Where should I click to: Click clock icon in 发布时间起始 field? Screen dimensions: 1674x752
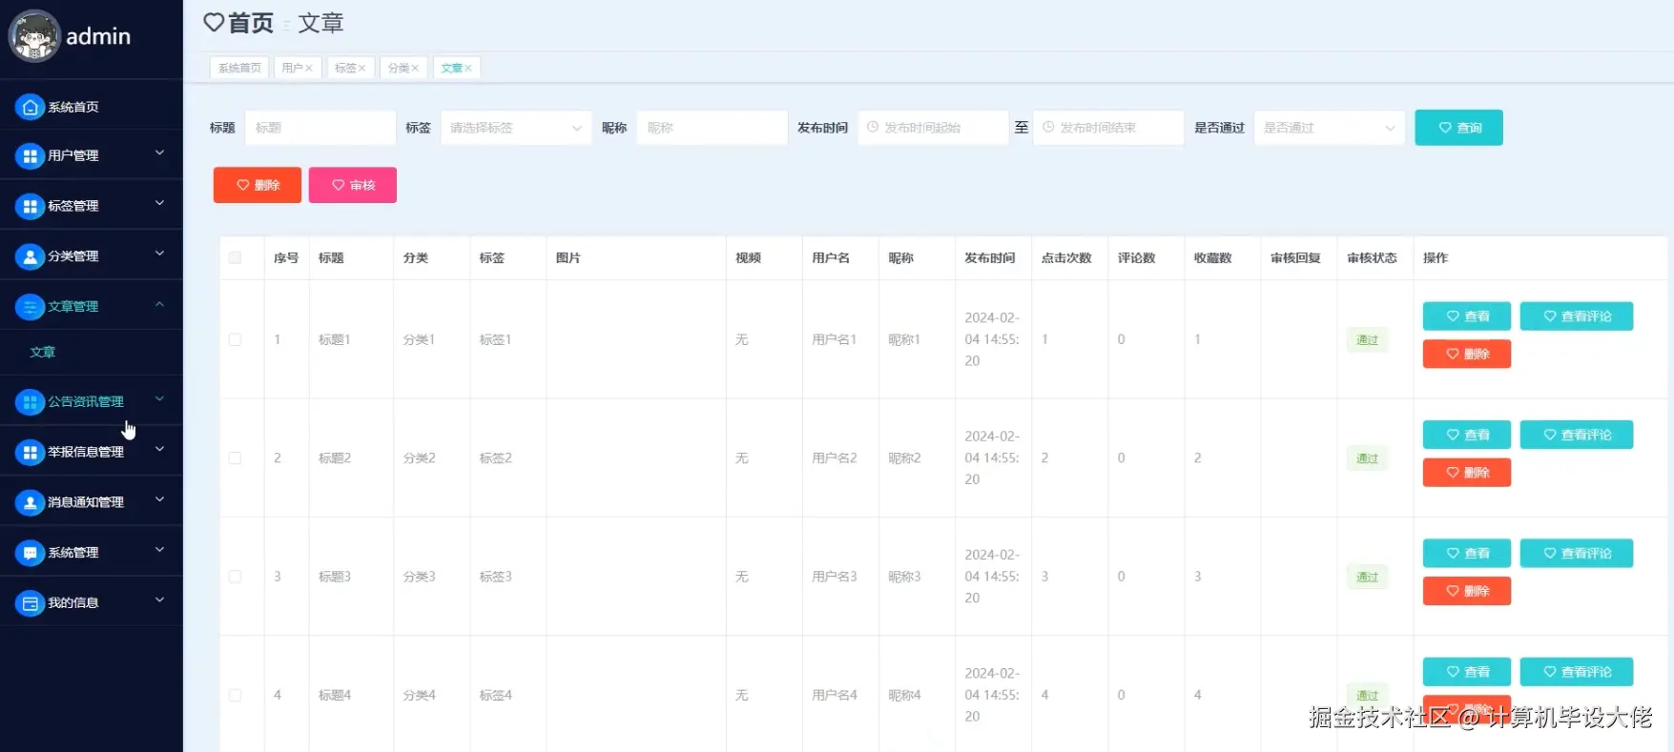[873, 127]
